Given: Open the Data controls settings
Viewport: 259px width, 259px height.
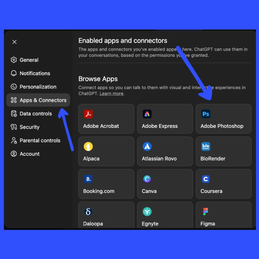Looking at the screenshot, I should 36,114.
